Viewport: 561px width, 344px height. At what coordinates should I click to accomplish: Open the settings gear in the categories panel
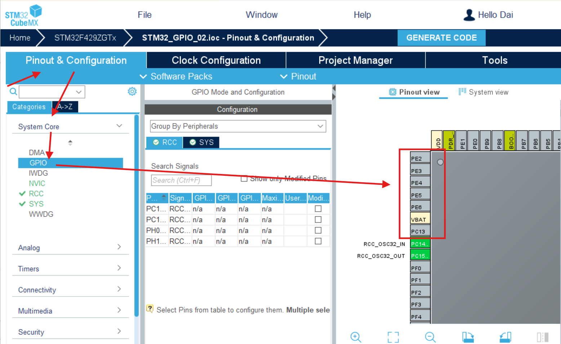[x=132, y=91]
